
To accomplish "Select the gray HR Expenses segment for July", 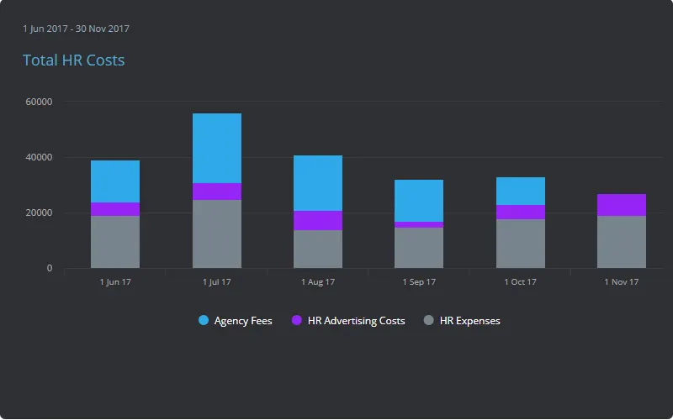I will tap(217, 234).
